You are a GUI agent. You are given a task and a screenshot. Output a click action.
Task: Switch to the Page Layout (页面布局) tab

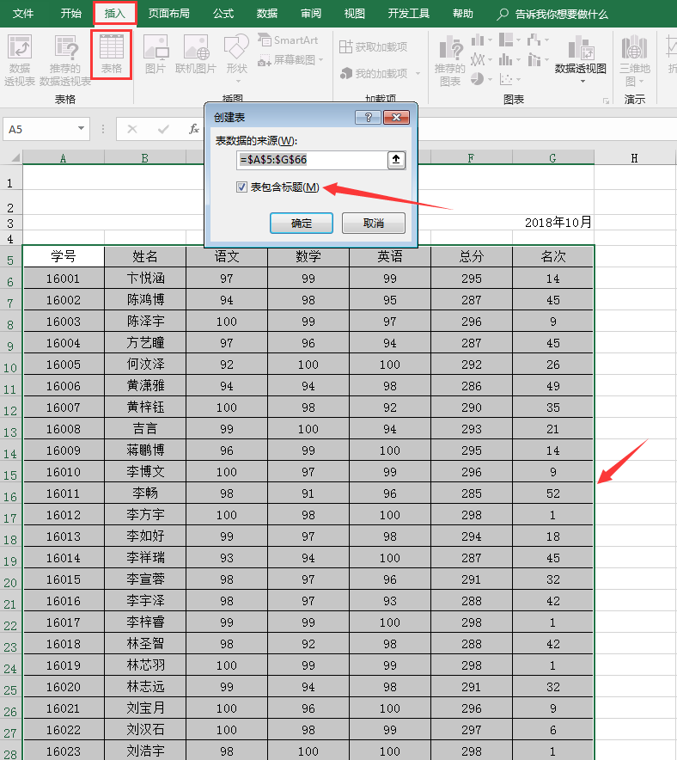coord(168,14)
